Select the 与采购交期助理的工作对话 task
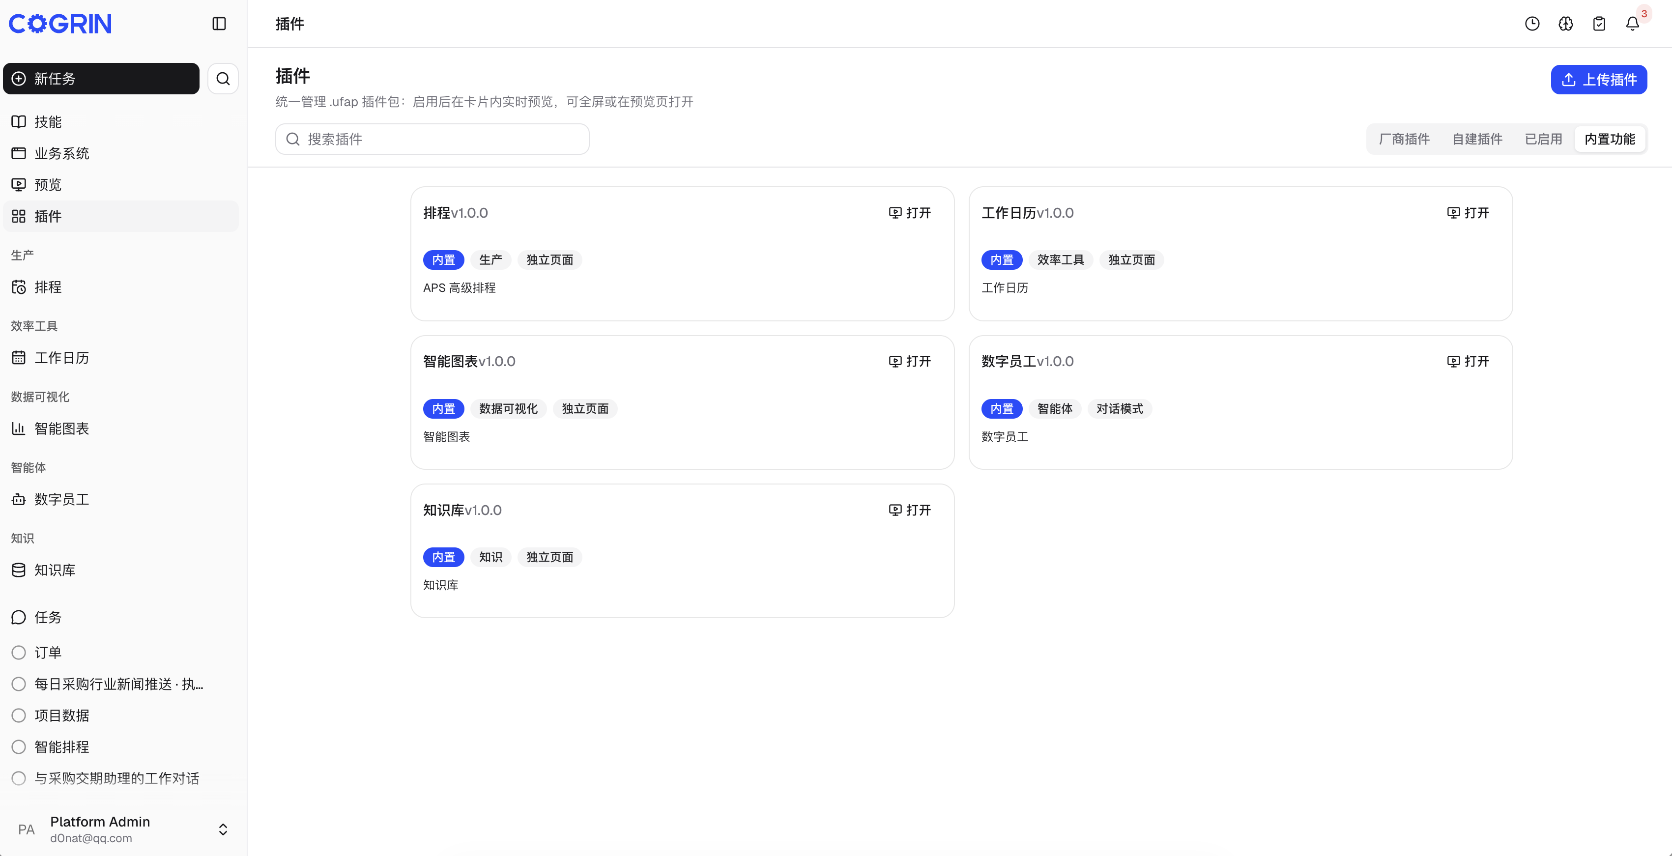The image size is (1672, 856). tap(121, 778)
